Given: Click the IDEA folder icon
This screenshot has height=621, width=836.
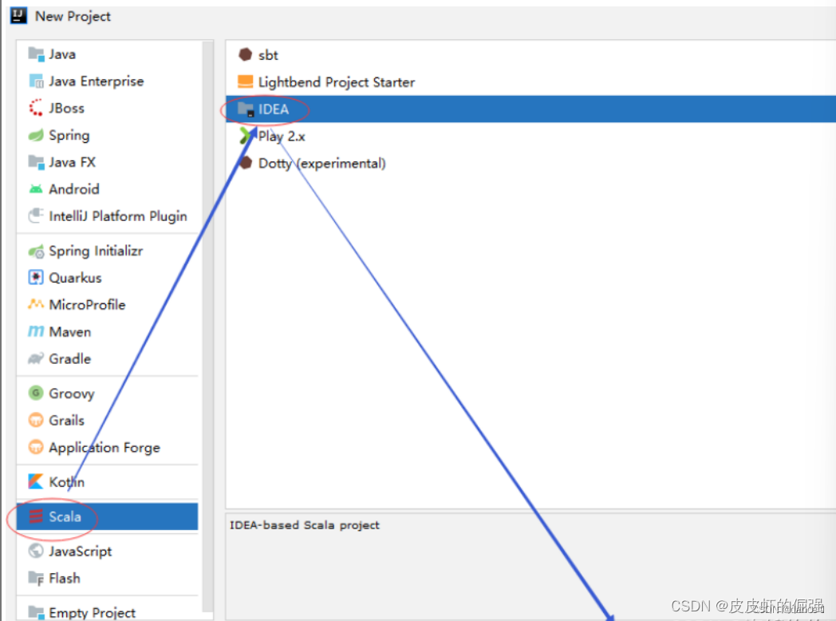Looking at the screenshot, I should tap(246, 109).
